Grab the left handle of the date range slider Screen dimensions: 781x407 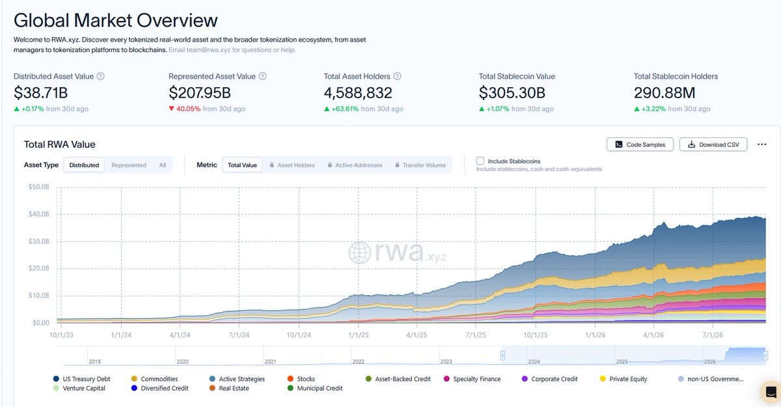[x=502, y=355]
